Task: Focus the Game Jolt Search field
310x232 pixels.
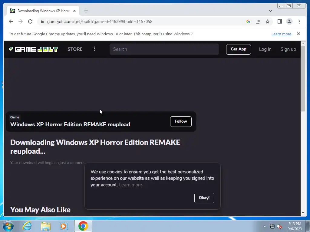Action: pos(164,49)
